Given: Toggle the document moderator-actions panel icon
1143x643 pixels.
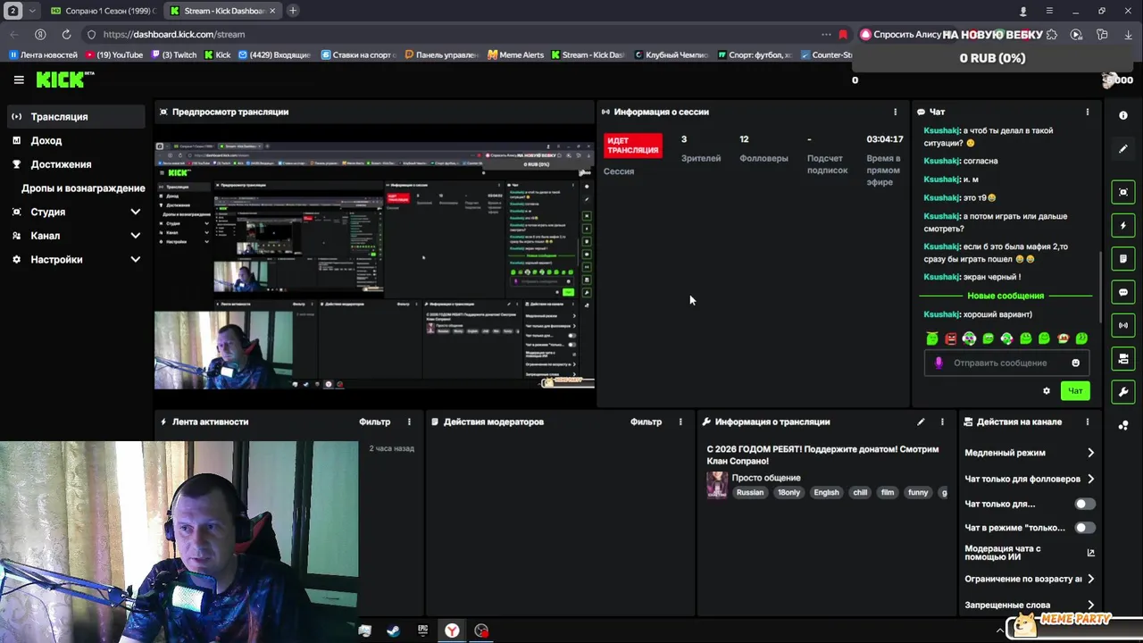Looking at the screenshot, I should tap(1123, 258).
